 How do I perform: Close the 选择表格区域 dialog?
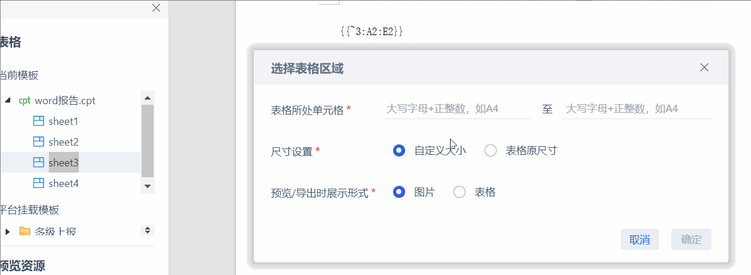pyautogui.click(x=704, y=67)
